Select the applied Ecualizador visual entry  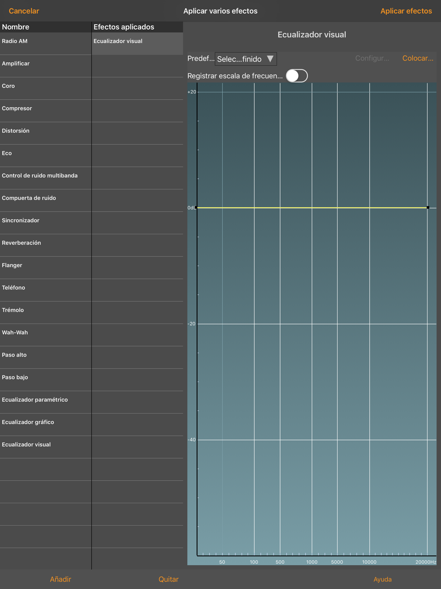(137, 43)
